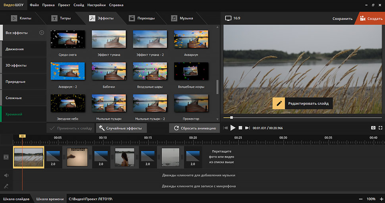
Task: Open the Проект menu
Action: pyautogui.click(x=64, y=5)
